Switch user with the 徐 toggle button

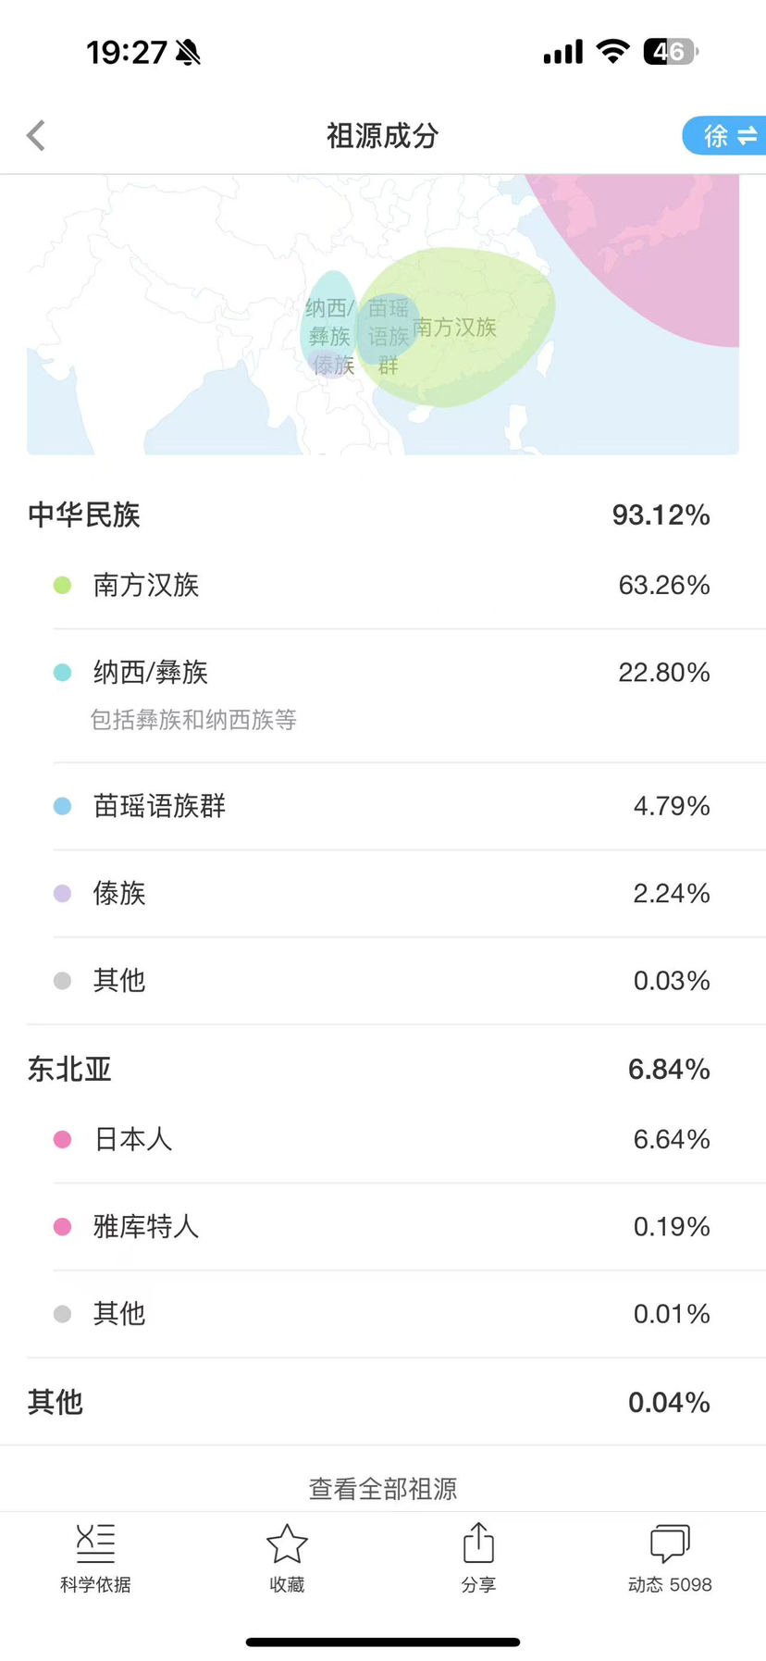point(727,136)
